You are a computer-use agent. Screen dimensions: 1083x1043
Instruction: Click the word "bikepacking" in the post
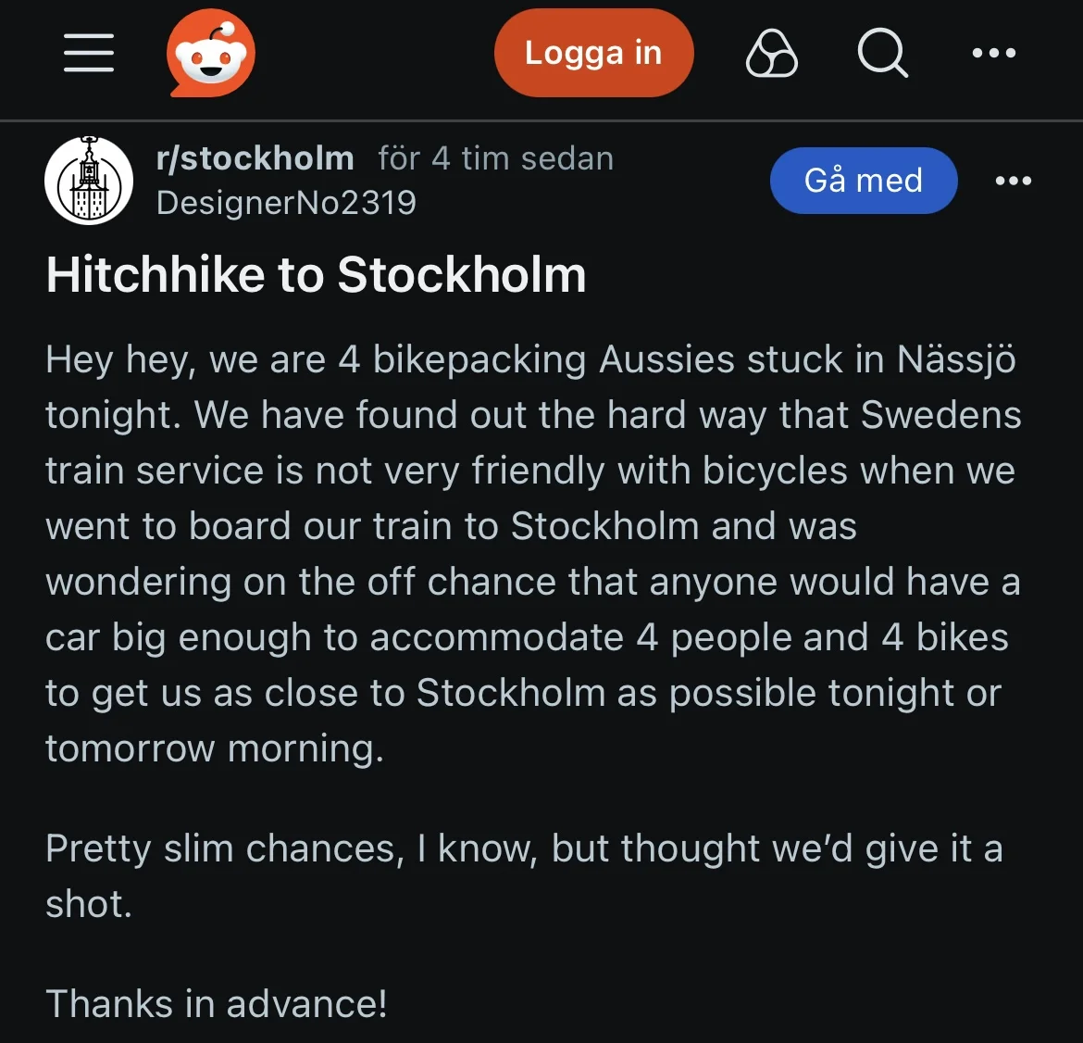(479, 359)
